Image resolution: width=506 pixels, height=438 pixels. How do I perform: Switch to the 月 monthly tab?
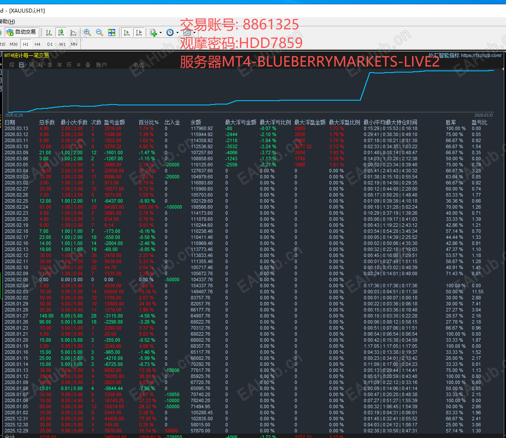(40, 65)
